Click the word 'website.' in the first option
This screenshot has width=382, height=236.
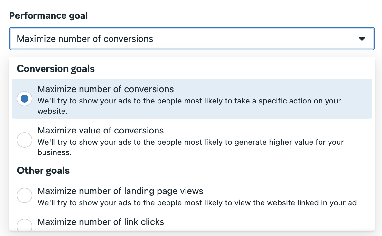point(53,111)
